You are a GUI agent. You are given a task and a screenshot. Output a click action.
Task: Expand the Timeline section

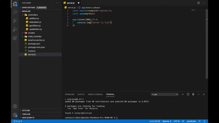coord(40,114)
